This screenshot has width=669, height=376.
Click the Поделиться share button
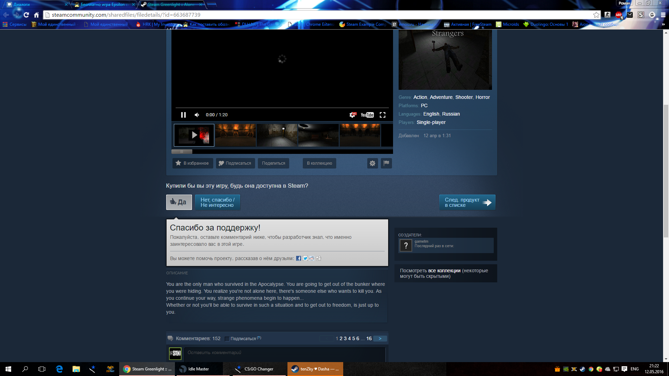click(x=274, y=163)
